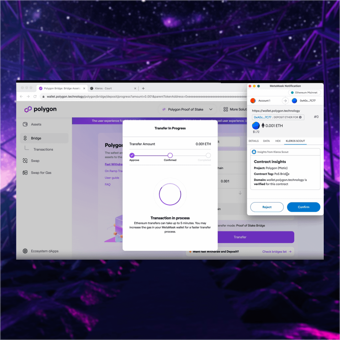Click the Ecosystem dApps globe icon

click(x=25, y=251)
